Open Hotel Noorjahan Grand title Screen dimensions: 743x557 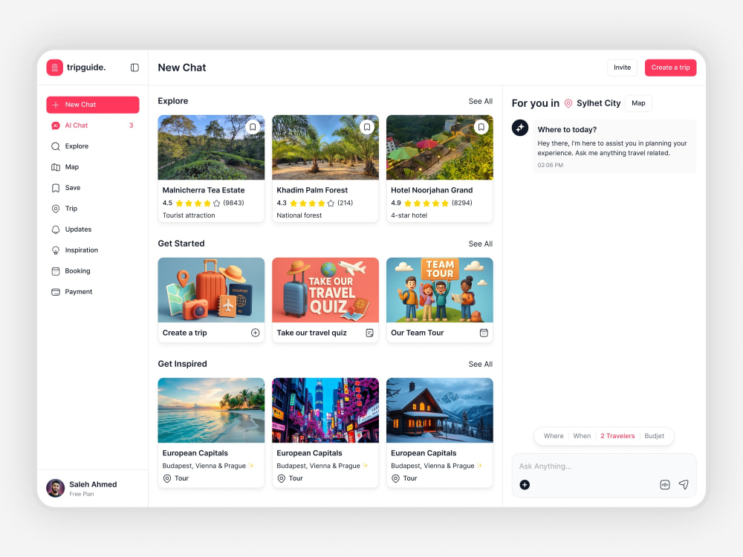click(x=432, y=190)
